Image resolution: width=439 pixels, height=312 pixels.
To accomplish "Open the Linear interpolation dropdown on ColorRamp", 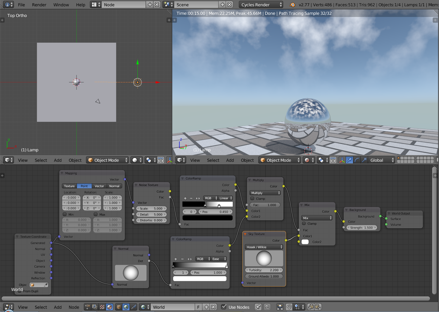I will 225,198.
